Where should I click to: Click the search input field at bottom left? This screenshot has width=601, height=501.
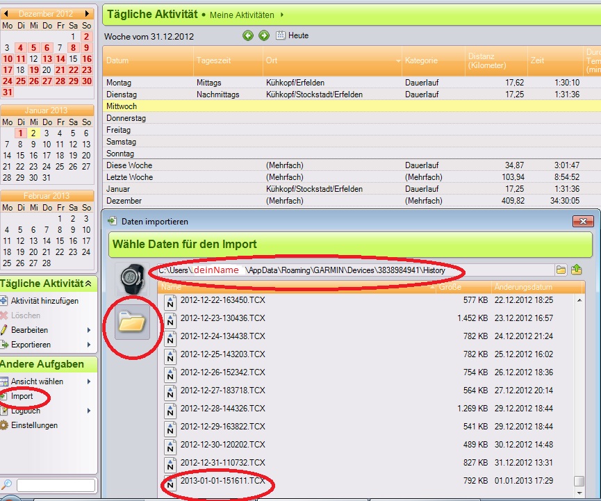tap(56, 485)
